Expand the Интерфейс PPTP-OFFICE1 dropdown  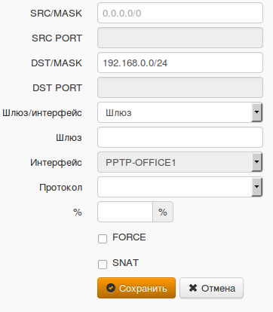click(180, 162)
